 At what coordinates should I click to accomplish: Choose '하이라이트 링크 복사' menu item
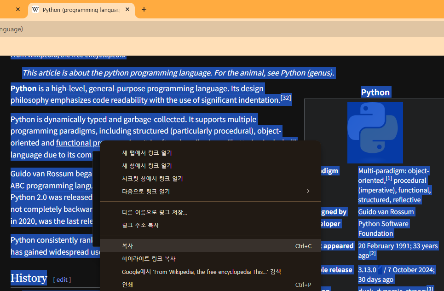(x=210, y=259)
